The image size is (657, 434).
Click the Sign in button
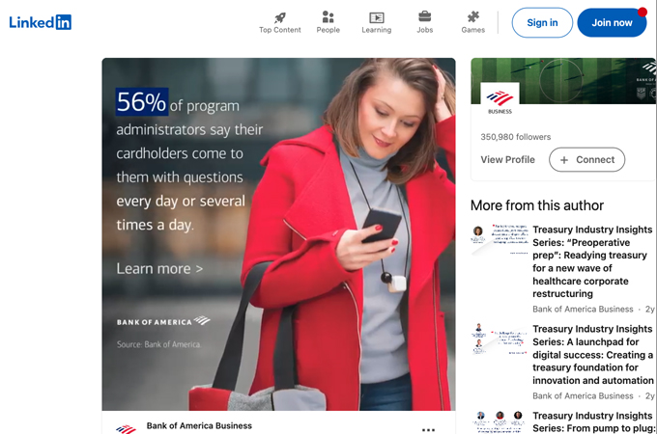542,22
